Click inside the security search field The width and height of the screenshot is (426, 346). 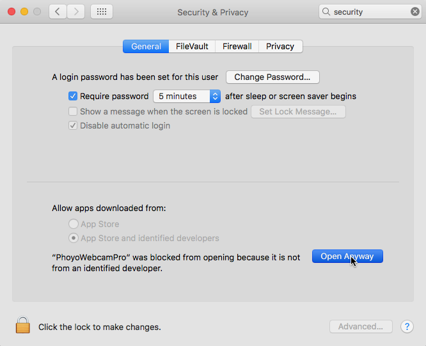(x=370, y=12)
